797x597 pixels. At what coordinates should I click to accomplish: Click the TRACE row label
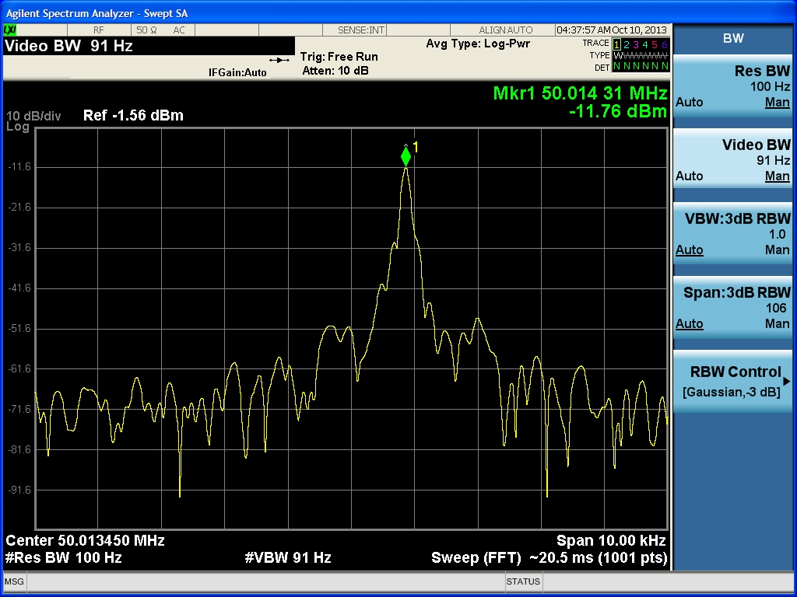point(595,44)
